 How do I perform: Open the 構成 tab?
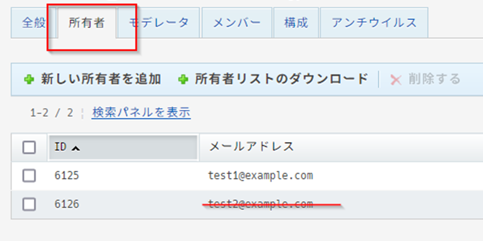point(296,23)
